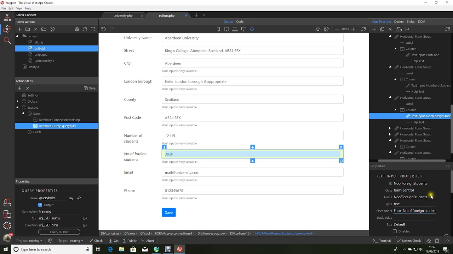Add an action step with plus icon
This screenshot has width=453, height=254.
[x=19, y=88]
